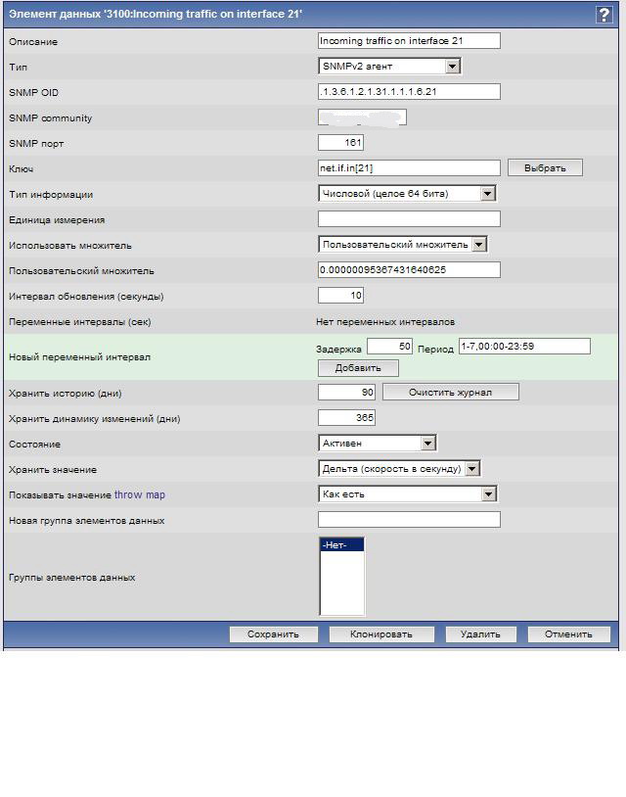This screenshot has width=626, height=797.
Task: Click the Сохранить button
Action: pos(273,634)
